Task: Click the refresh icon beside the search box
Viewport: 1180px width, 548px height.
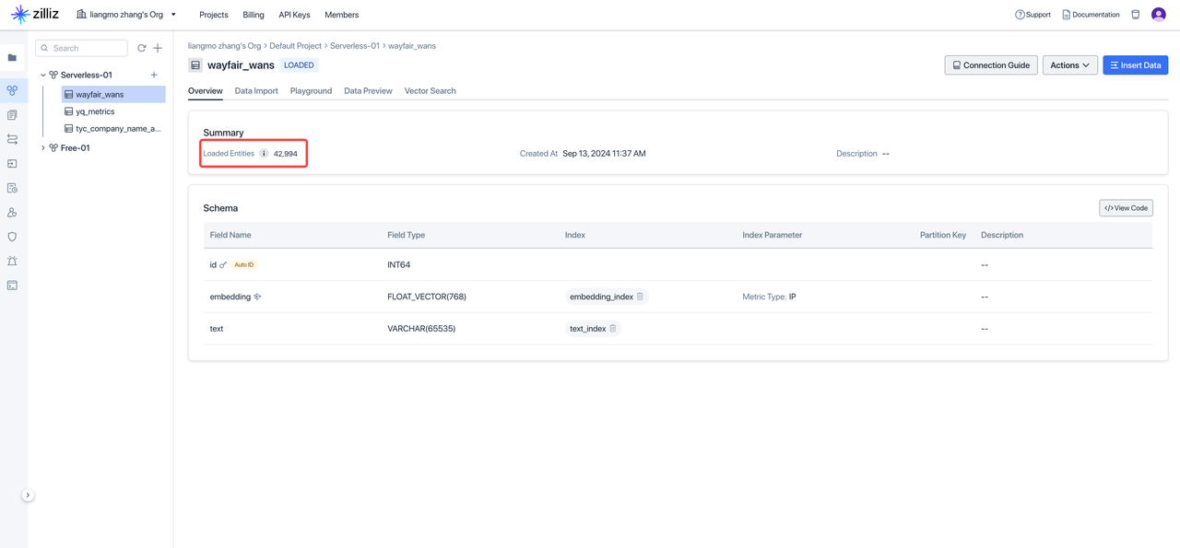Action: (x=142, y=48)
